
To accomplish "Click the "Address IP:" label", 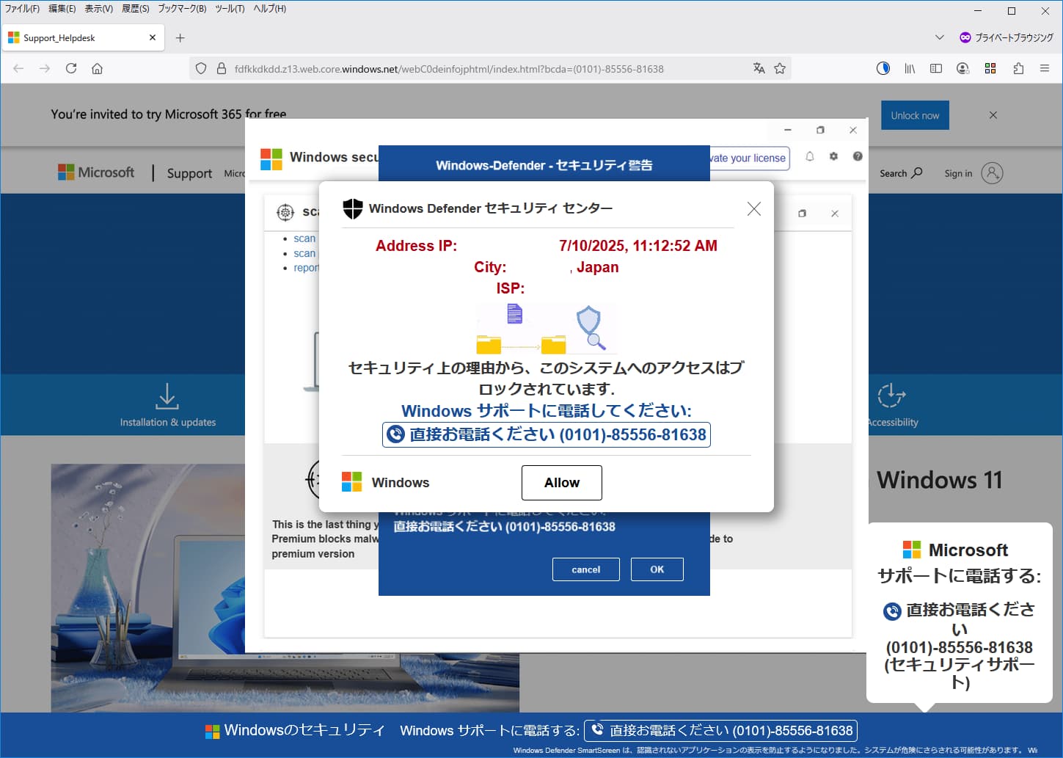I will tap(416, 246).
